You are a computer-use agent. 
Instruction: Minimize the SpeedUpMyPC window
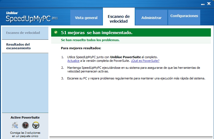click(203, 4)
